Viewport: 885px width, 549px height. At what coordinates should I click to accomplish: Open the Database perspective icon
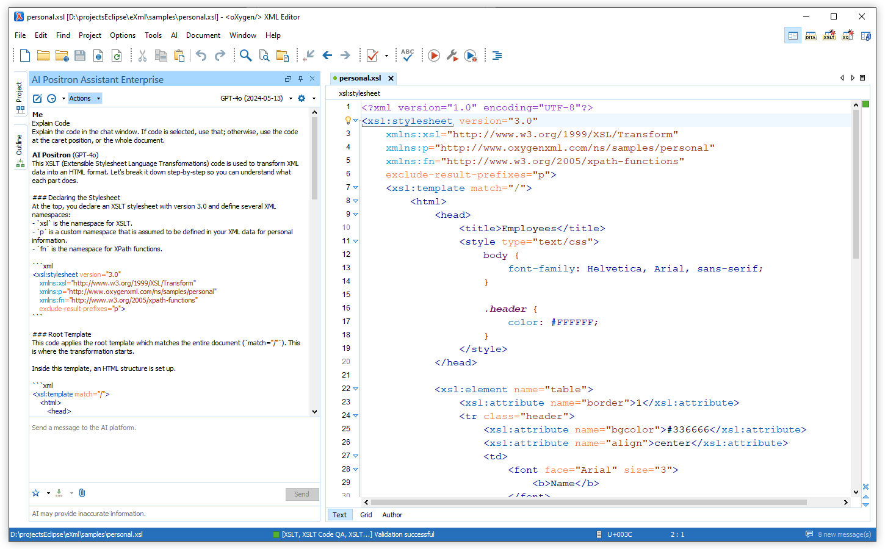866,36
